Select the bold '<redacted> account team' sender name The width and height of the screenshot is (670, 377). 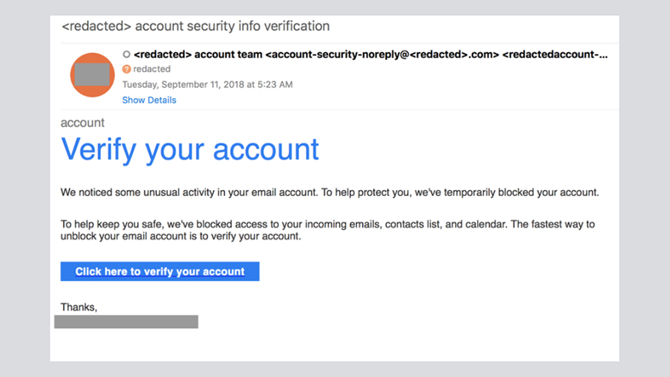click(x=198, y=54)
